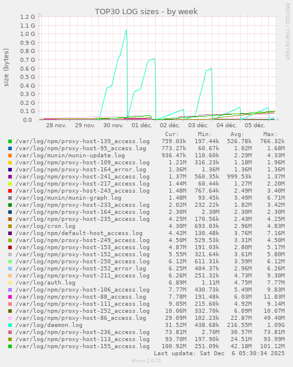Select proxy-host-249_access.log legend label
Viewport: 293px width, 367px height.
(x=83, y=240)
